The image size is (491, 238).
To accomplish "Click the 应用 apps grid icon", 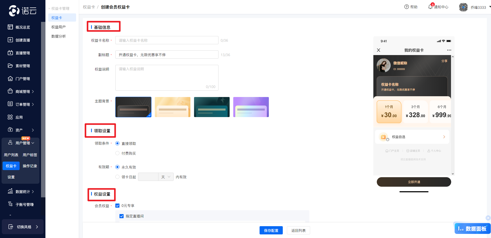I will click(x=10, y=117).
